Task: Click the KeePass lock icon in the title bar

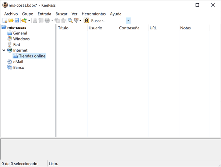Action: click(x=5, y=5)
